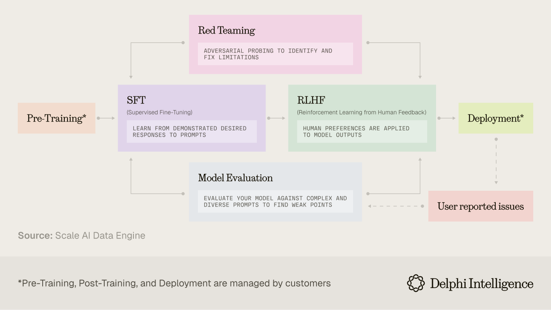551x310 pixels.
Task: Select the Deployment* box
Action: pos(496,118)
